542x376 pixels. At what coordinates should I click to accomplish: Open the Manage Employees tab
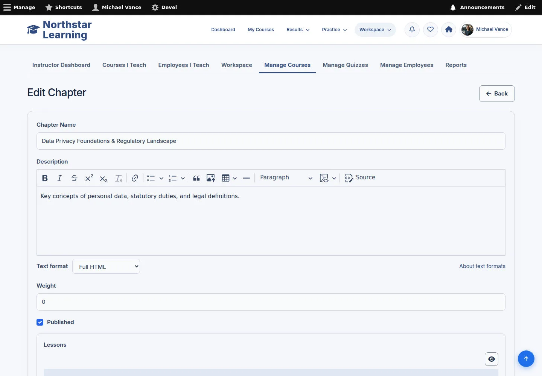click(x=406, y=65)
